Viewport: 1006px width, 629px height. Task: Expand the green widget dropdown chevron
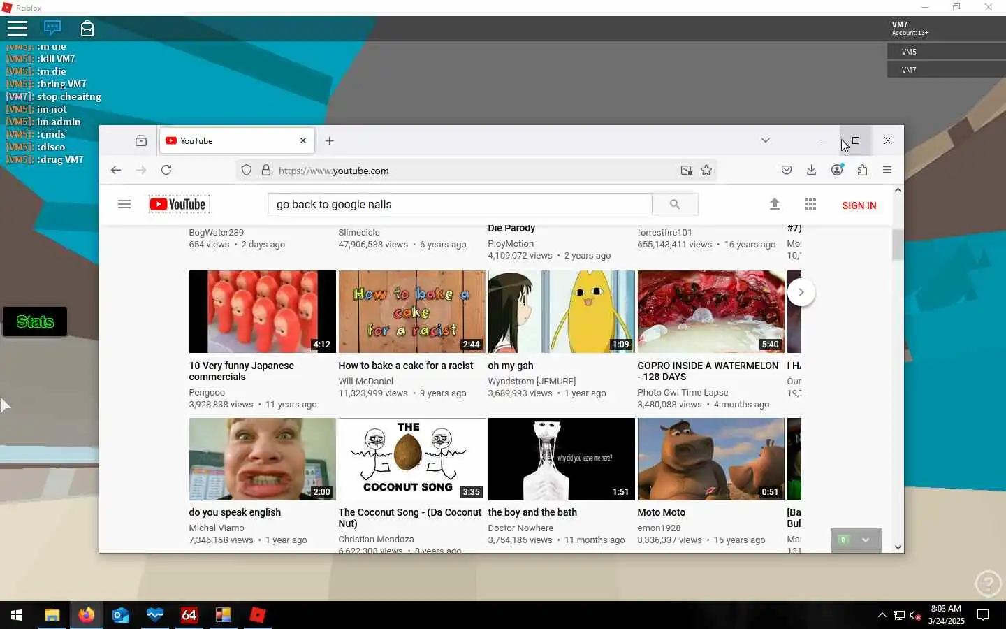point(866,540)
